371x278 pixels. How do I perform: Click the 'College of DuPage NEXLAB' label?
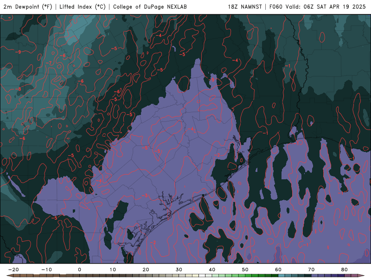[150, 7]
